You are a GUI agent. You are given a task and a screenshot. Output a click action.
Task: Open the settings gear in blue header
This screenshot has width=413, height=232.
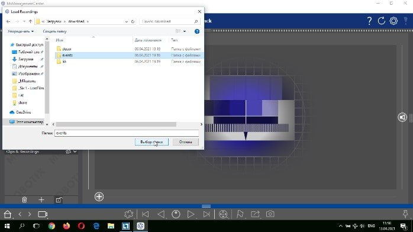point(393,21)
